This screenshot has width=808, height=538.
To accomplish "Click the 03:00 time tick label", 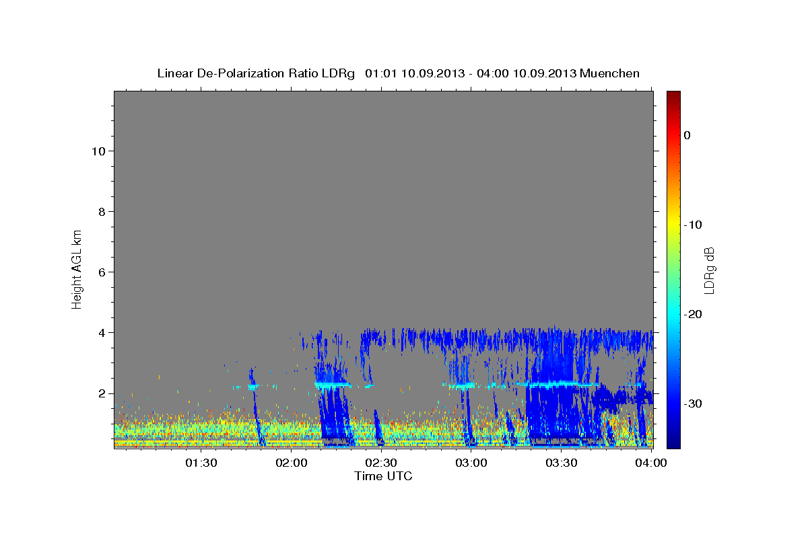I will click(x=471, y=463).
